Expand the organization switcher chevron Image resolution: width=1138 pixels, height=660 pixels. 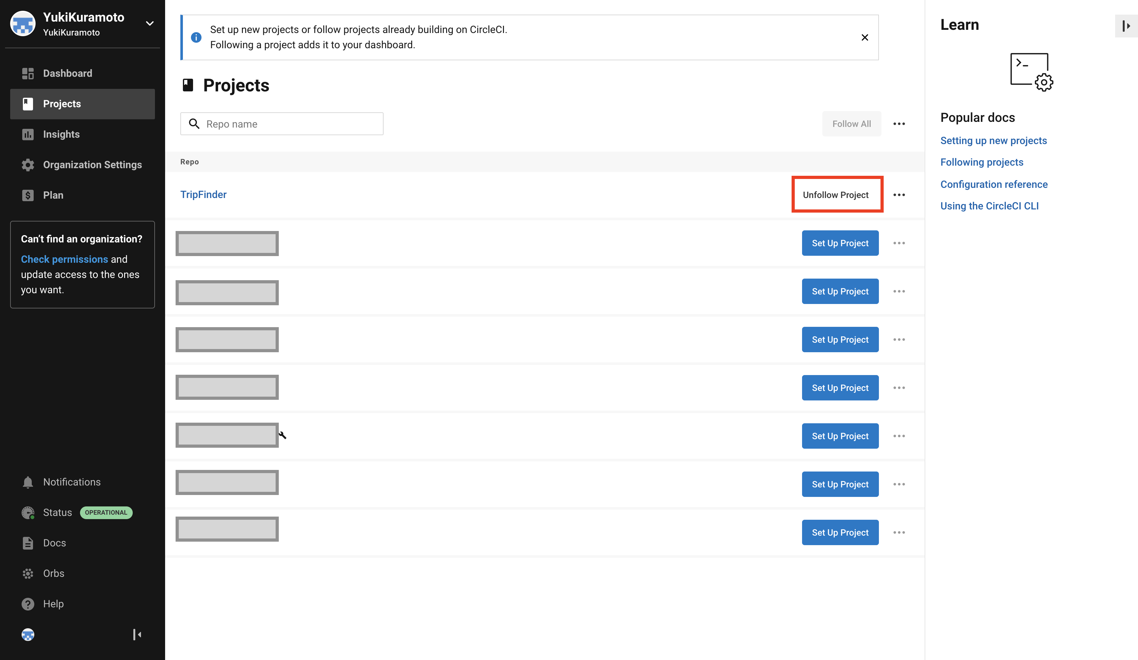150,23
